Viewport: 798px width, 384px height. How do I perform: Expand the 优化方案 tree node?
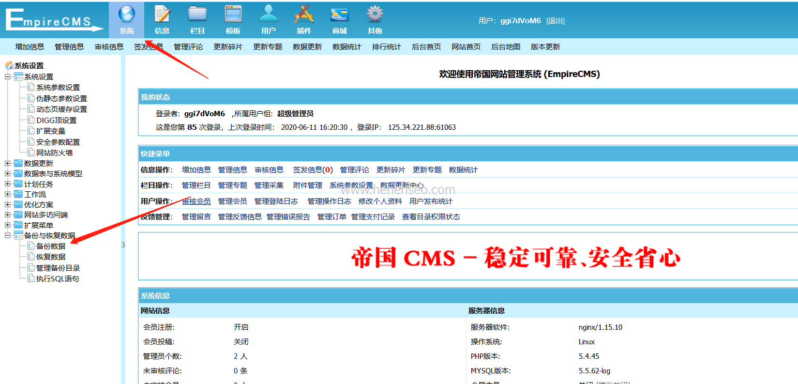(7, 204)
